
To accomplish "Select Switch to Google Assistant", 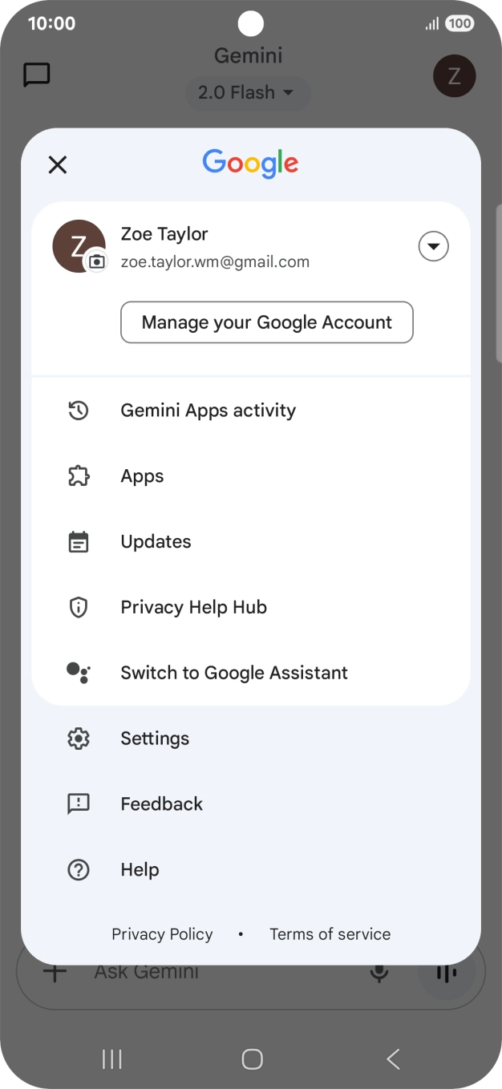I will point(234,673).
